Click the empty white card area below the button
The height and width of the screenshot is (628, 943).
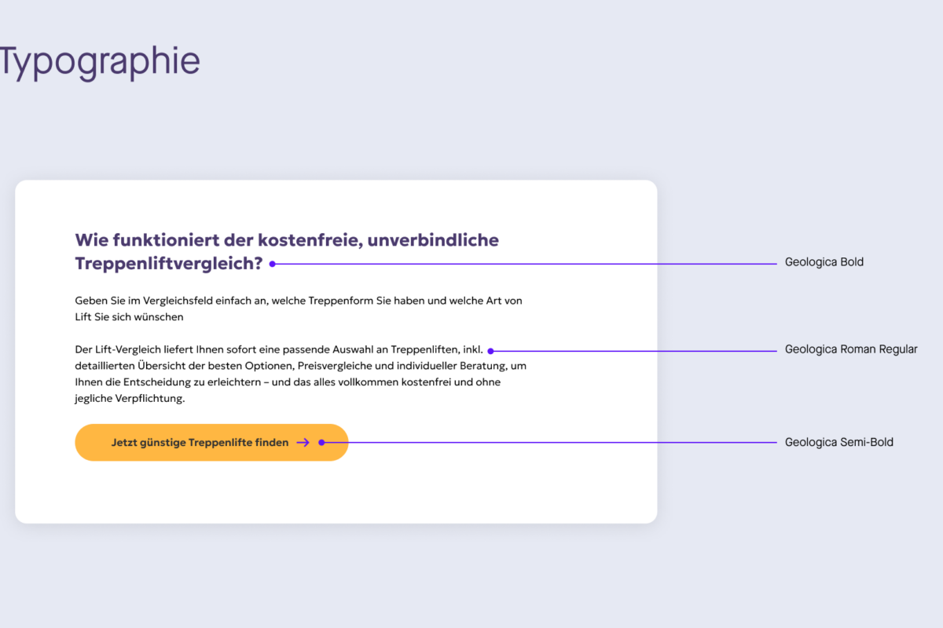click(x=336, y=492)
